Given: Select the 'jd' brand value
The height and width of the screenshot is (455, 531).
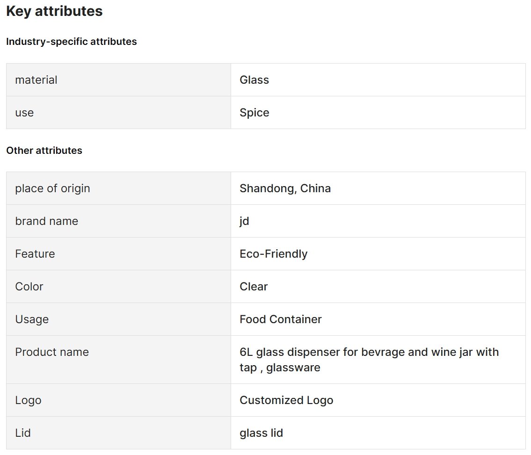Looking at the screenshot, I should point(244,221).
